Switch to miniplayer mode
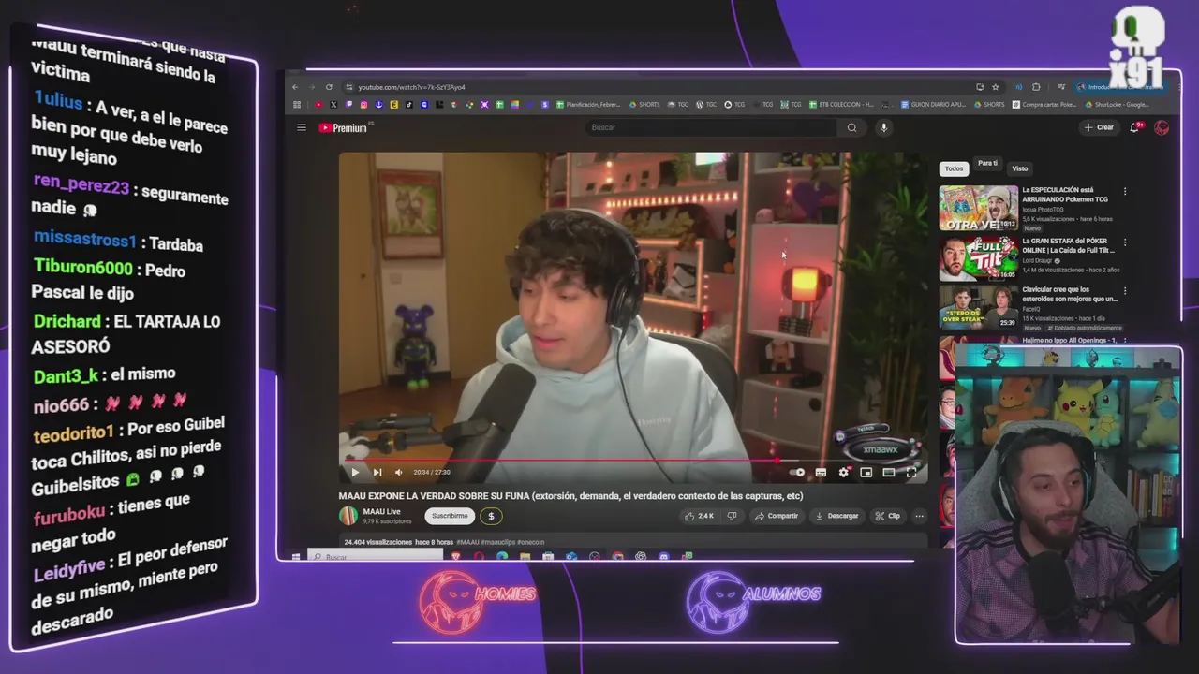 tap(866, 472)
